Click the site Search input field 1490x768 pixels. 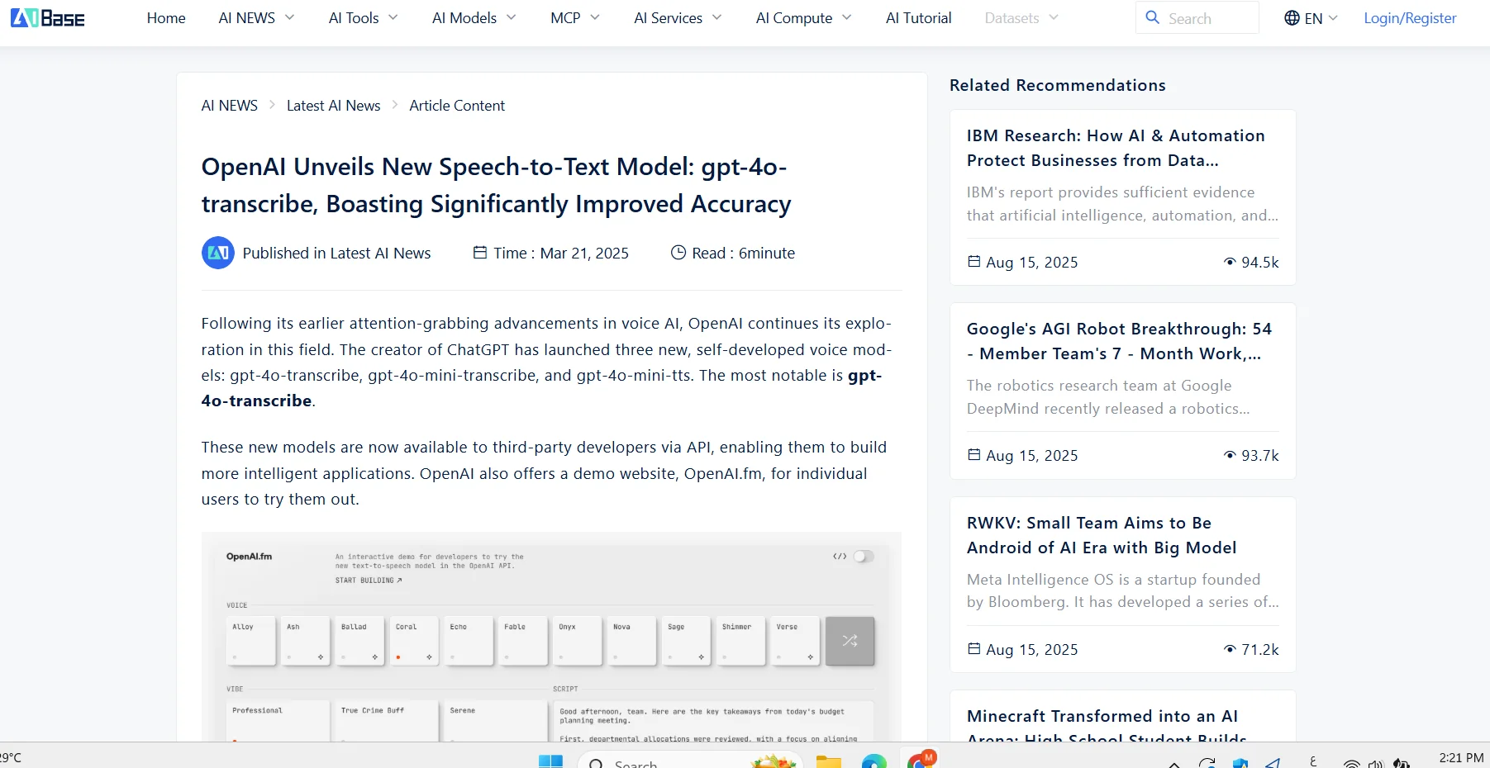point(1207,18)
